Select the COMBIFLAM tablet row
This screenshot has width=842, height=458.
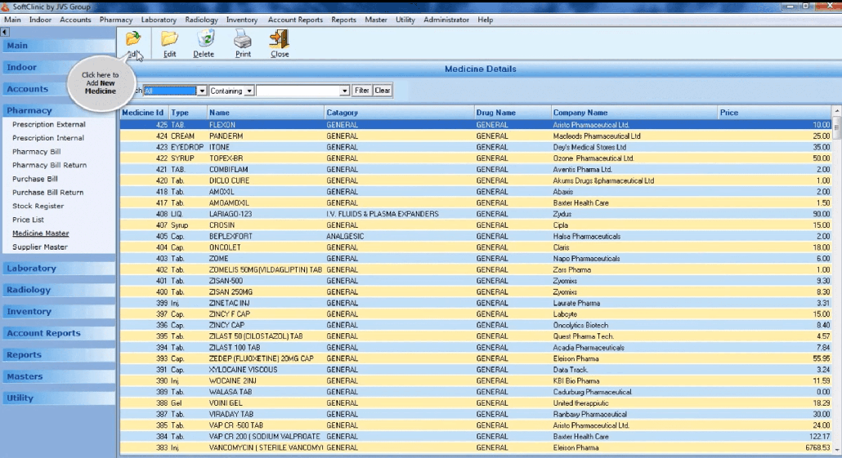475,170
